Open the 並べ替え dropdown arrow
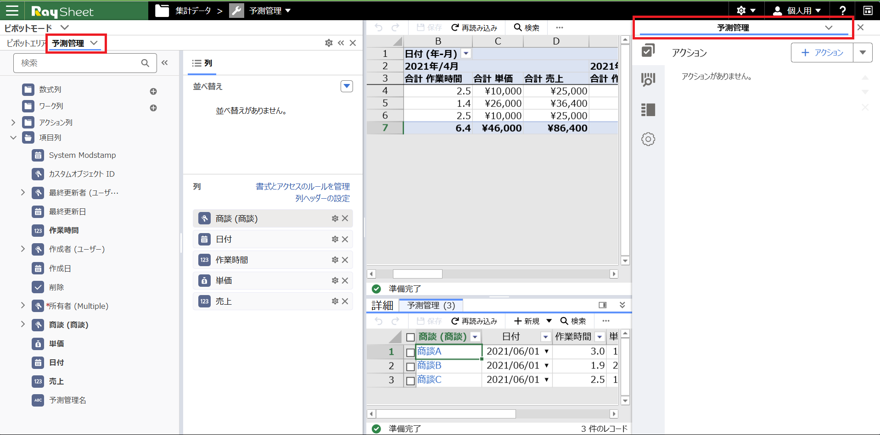This screenshot has width=880, height=435. coord(347,86)
